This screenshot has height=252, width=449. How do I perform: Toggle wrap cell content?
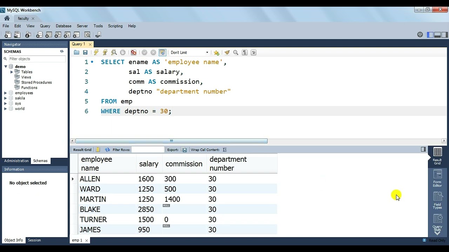click(224, 150)
